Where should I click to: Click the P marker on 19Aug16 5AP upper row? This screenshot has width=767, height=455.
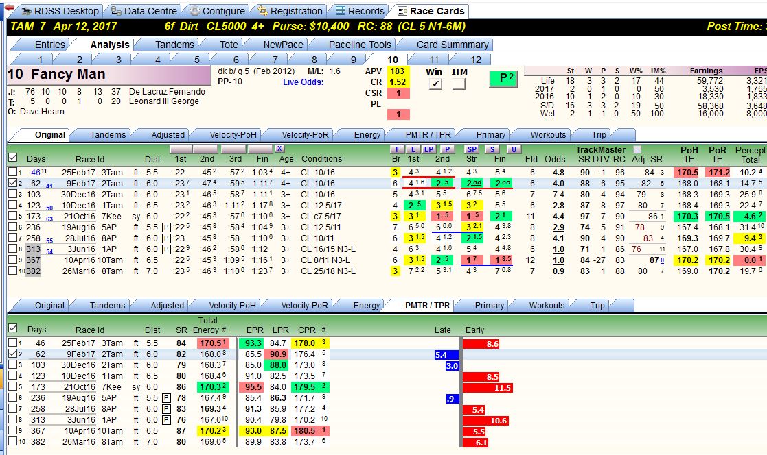166,227
